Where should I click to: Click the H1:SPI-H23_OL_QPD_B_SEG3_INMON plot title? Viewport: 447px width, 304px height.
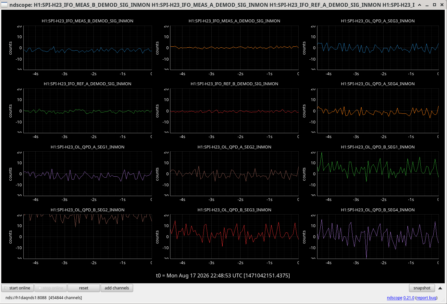point(234,210)
